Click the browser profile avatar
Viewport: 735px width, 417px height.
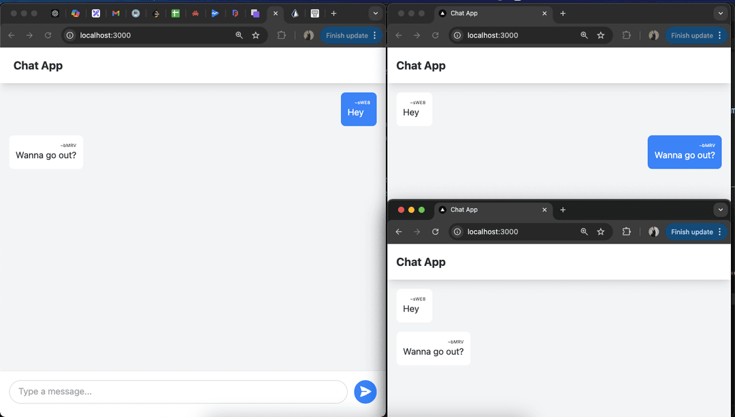[308, 35]
